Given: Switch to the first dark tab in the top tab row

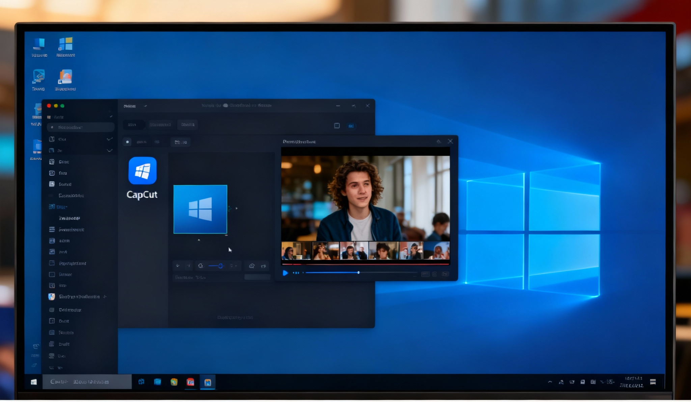Looking at the screenshot, I should [134, 125].
